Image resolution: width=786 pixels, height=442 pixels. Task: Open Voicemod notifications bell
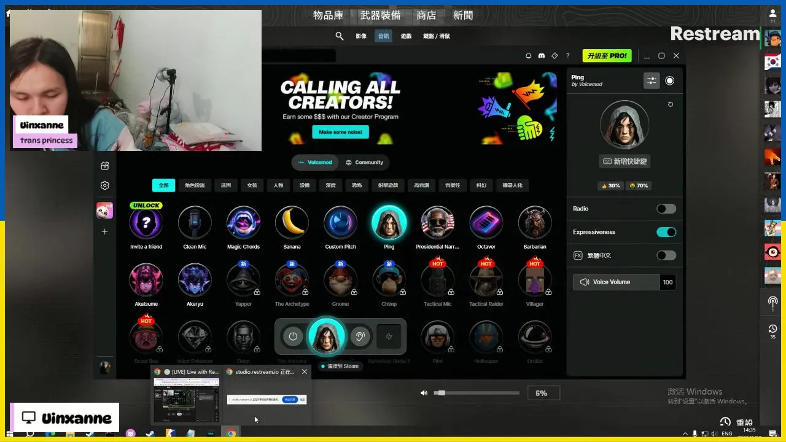[528, 56]
